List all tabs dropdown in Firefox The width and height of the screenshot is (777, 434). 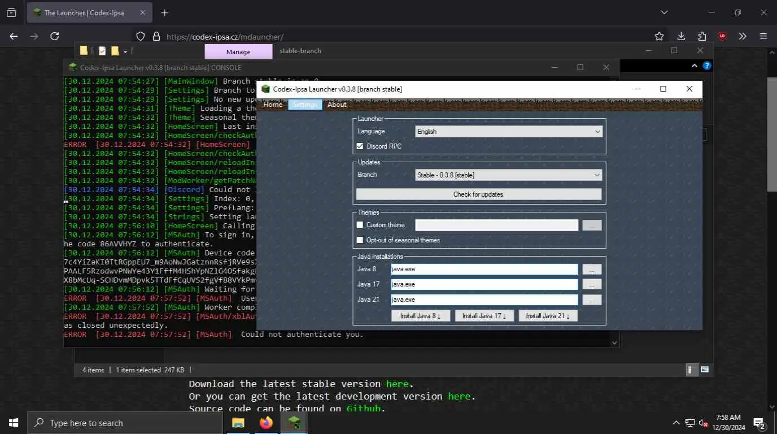pos(664,12)
